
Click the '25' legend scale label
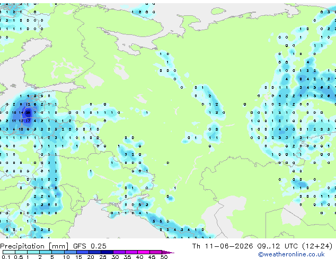coord(103,257)
